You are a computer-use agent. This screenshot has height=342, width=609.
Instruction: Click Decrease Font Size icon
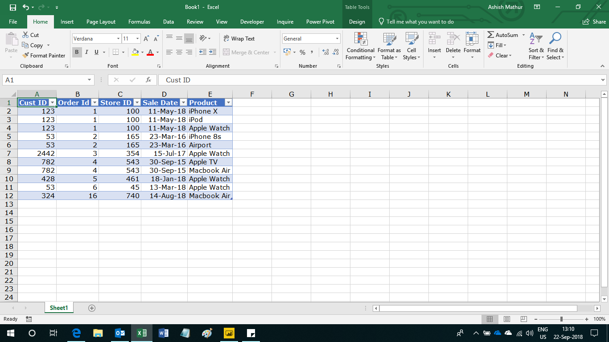point(156,39)
